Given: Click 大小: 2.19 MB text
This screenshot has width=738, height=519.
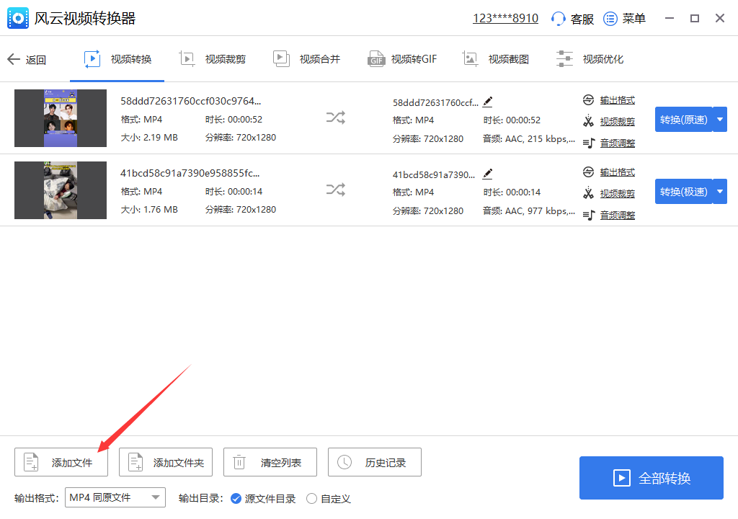Looking at the screenshot, I should [149, 138].
